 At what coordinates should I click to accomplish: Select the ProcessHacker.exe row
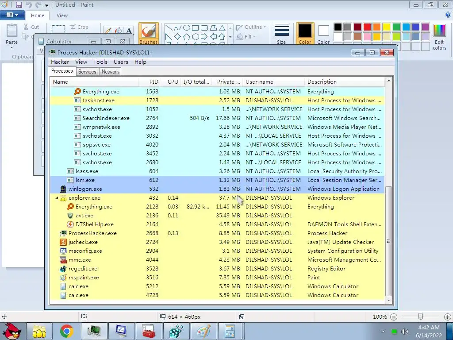pos(217,233)
